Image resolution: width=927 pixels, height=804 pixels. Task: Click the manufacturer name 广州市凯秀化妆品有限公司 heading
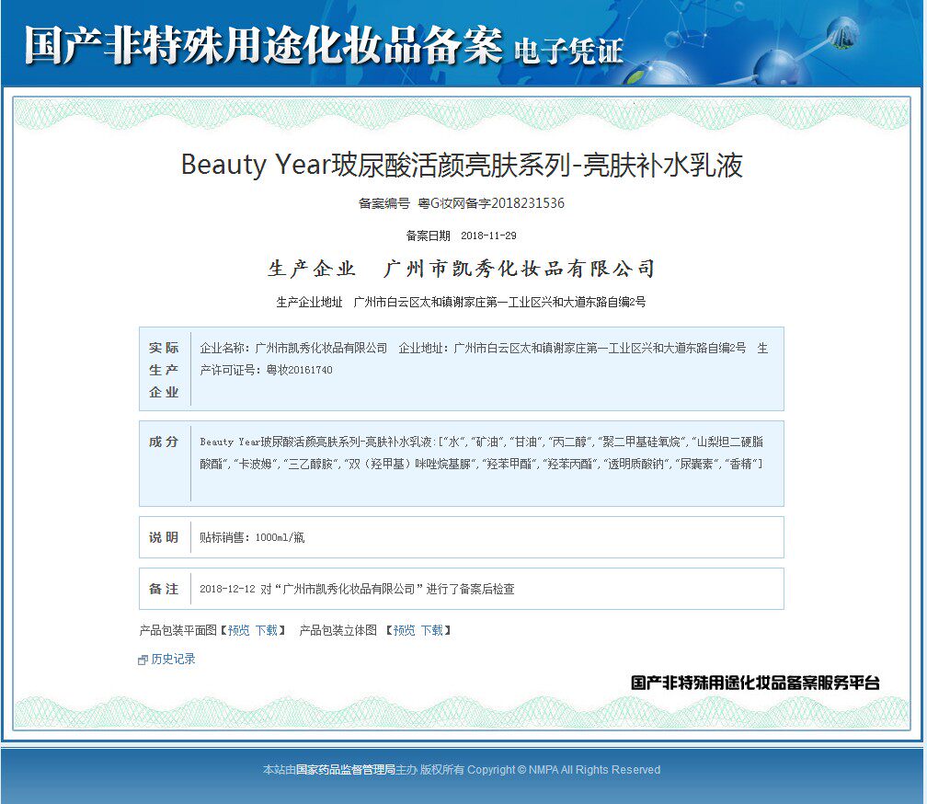pos(519,269)
